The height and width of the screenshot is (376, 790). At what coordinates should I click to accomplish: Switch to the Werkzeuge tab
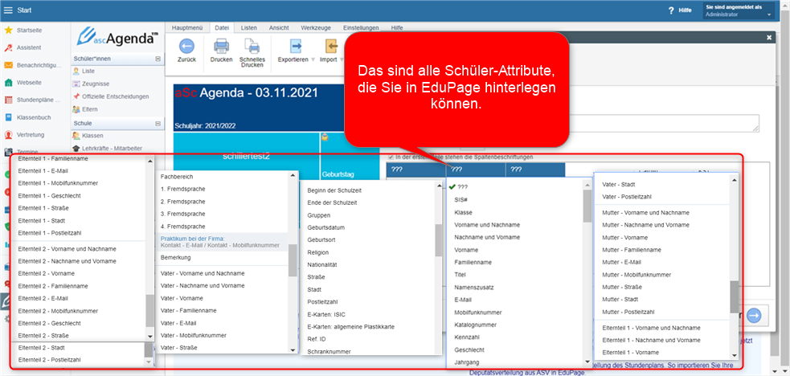tap(315, 27)
